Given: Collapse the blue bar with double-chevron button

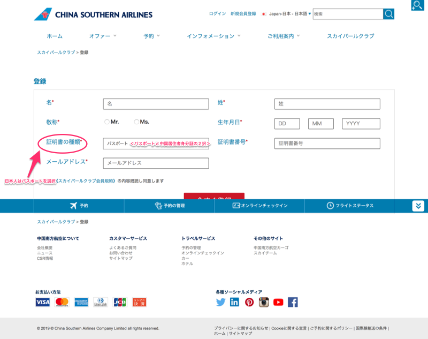Looking at the screenshot, I should [x=418, y=206].
